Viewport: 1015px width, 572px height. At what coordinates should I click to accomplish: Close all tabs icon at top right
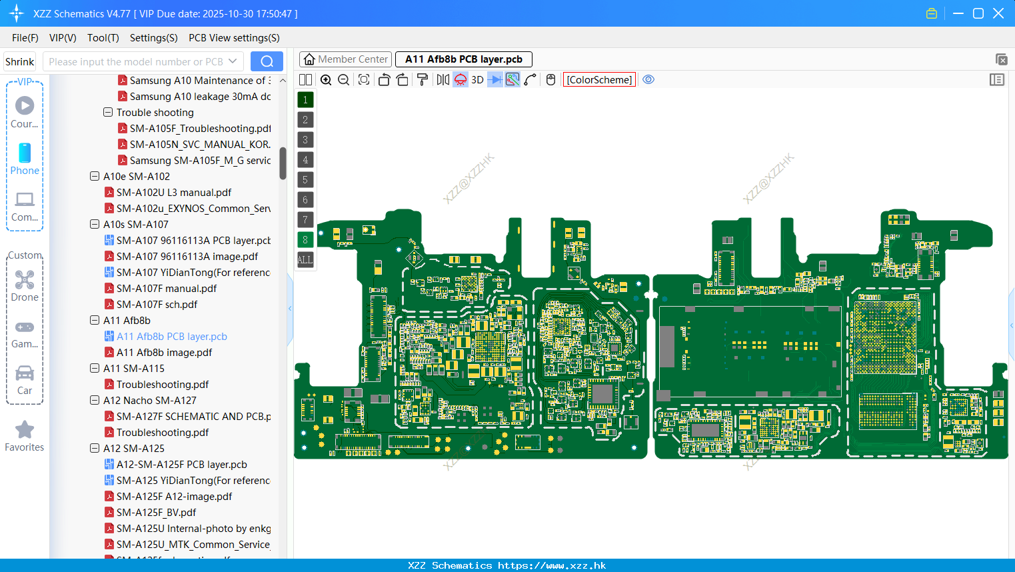1001,59
